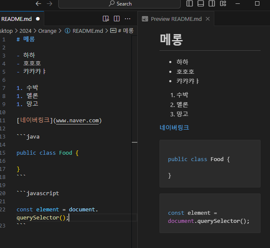The image size is (270, 248).
Task: Click 'document.querySelector();' in the preview code block
Action: pos(208,221)
